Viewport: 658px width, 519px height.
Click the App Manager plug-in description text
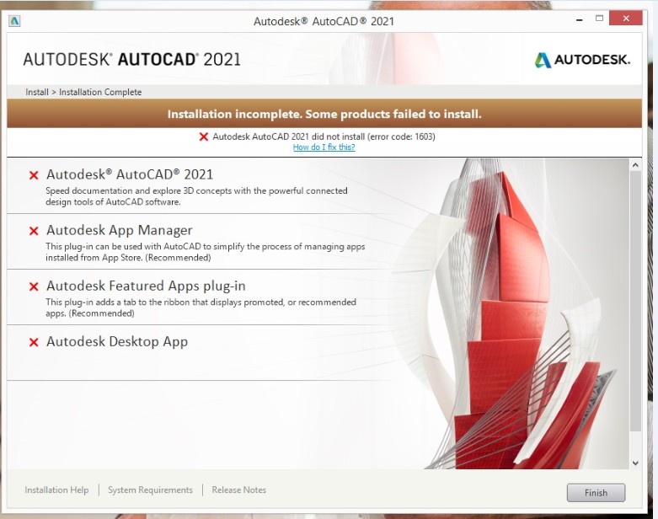click(x=206, y=252)
